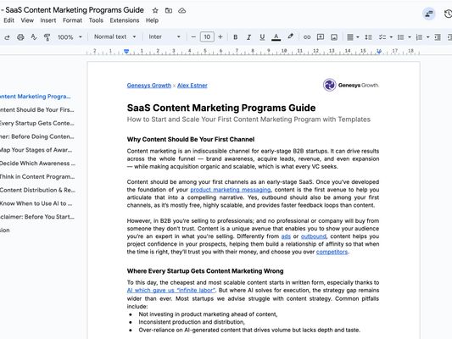Click the decrease indent icon
The image size is (452, 339).
point(438,37)
